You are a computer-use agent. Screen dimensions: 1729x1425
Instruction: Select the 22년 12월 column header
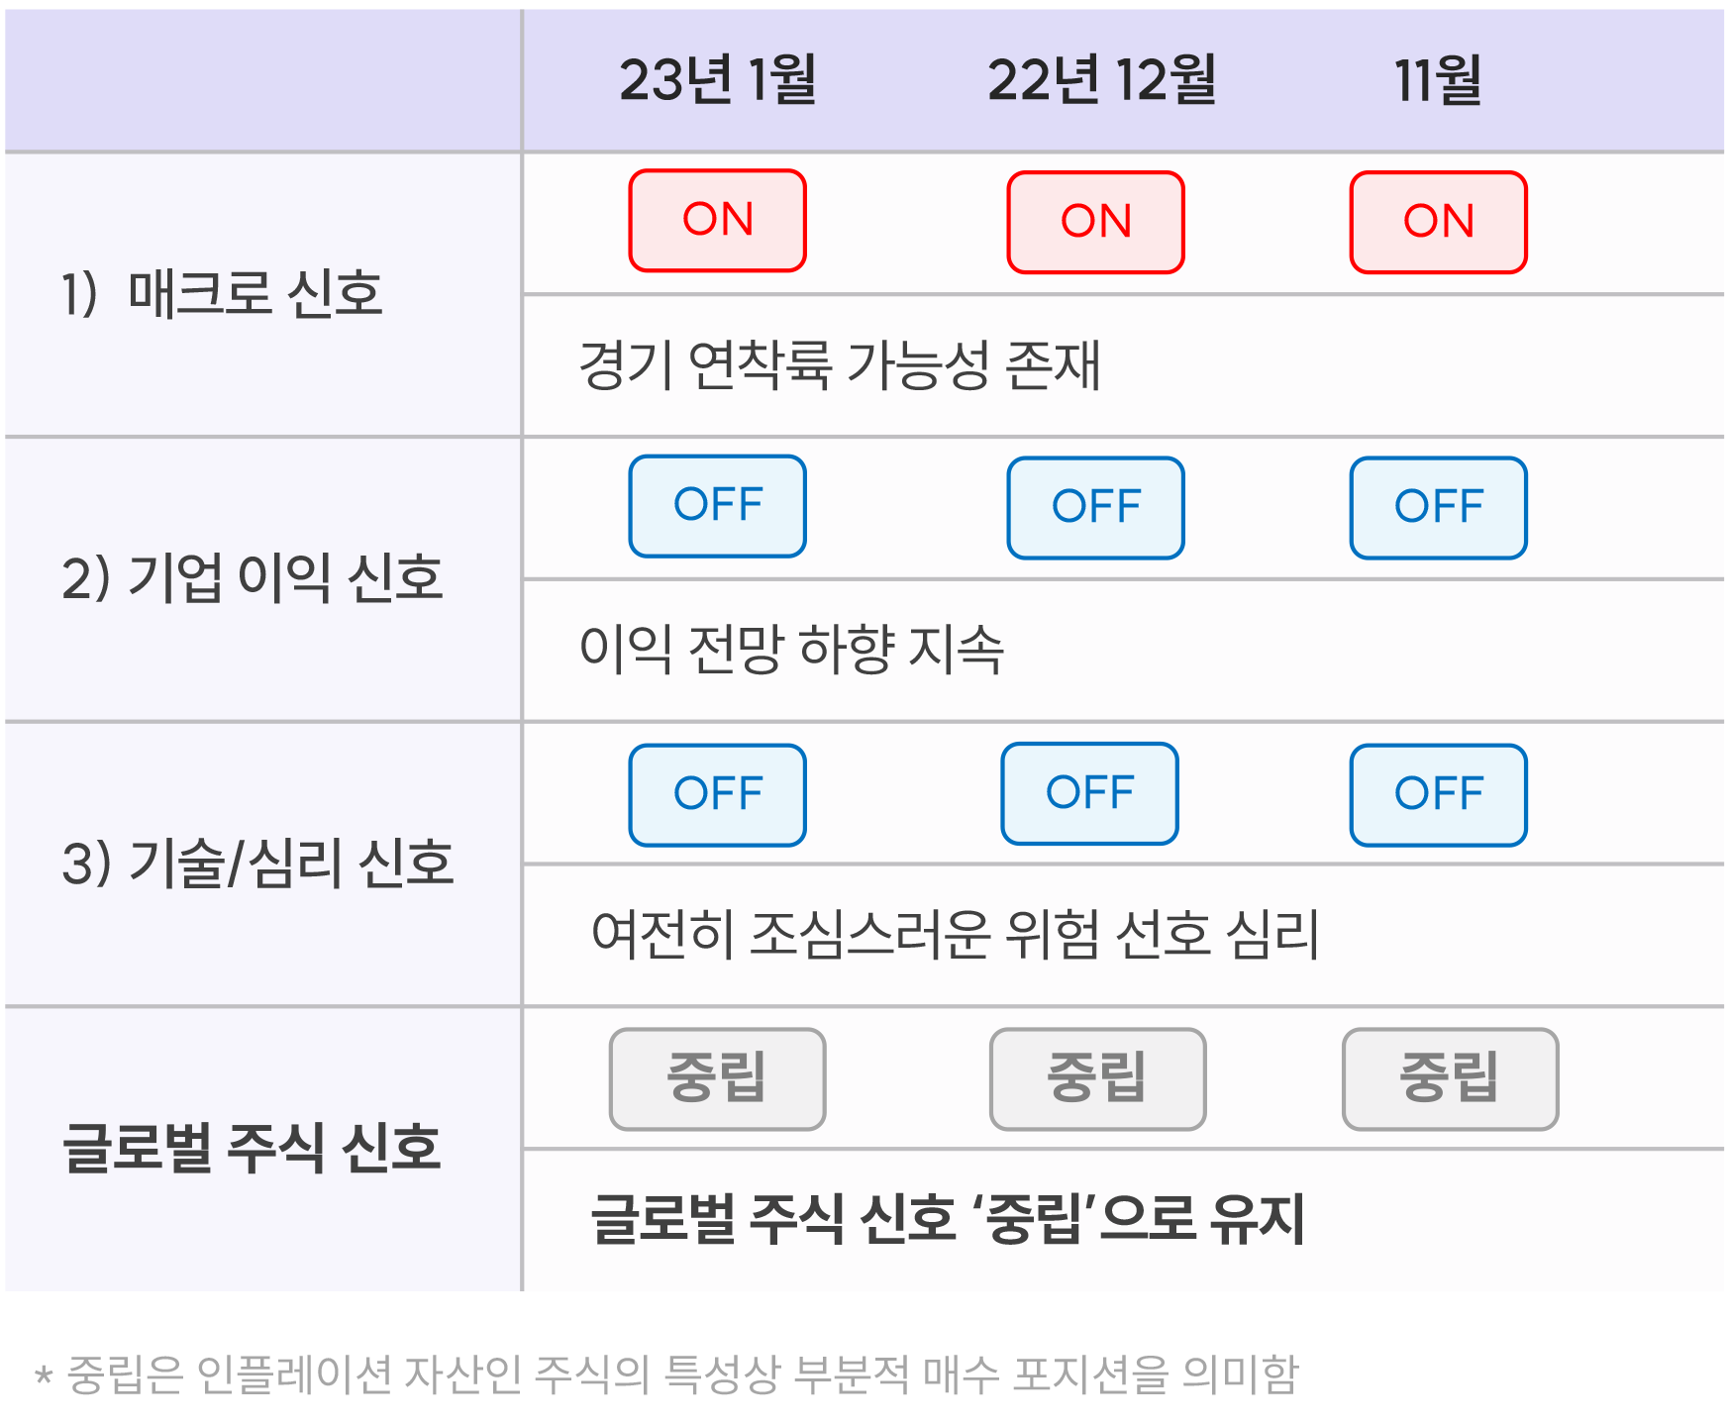coord(1101,80)
